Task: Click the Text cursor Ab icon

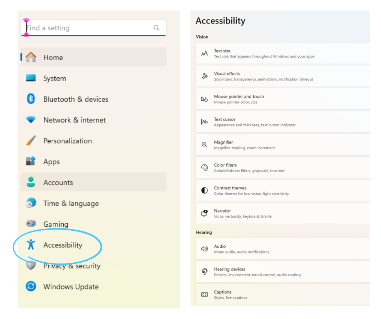Action: point(205,122)
